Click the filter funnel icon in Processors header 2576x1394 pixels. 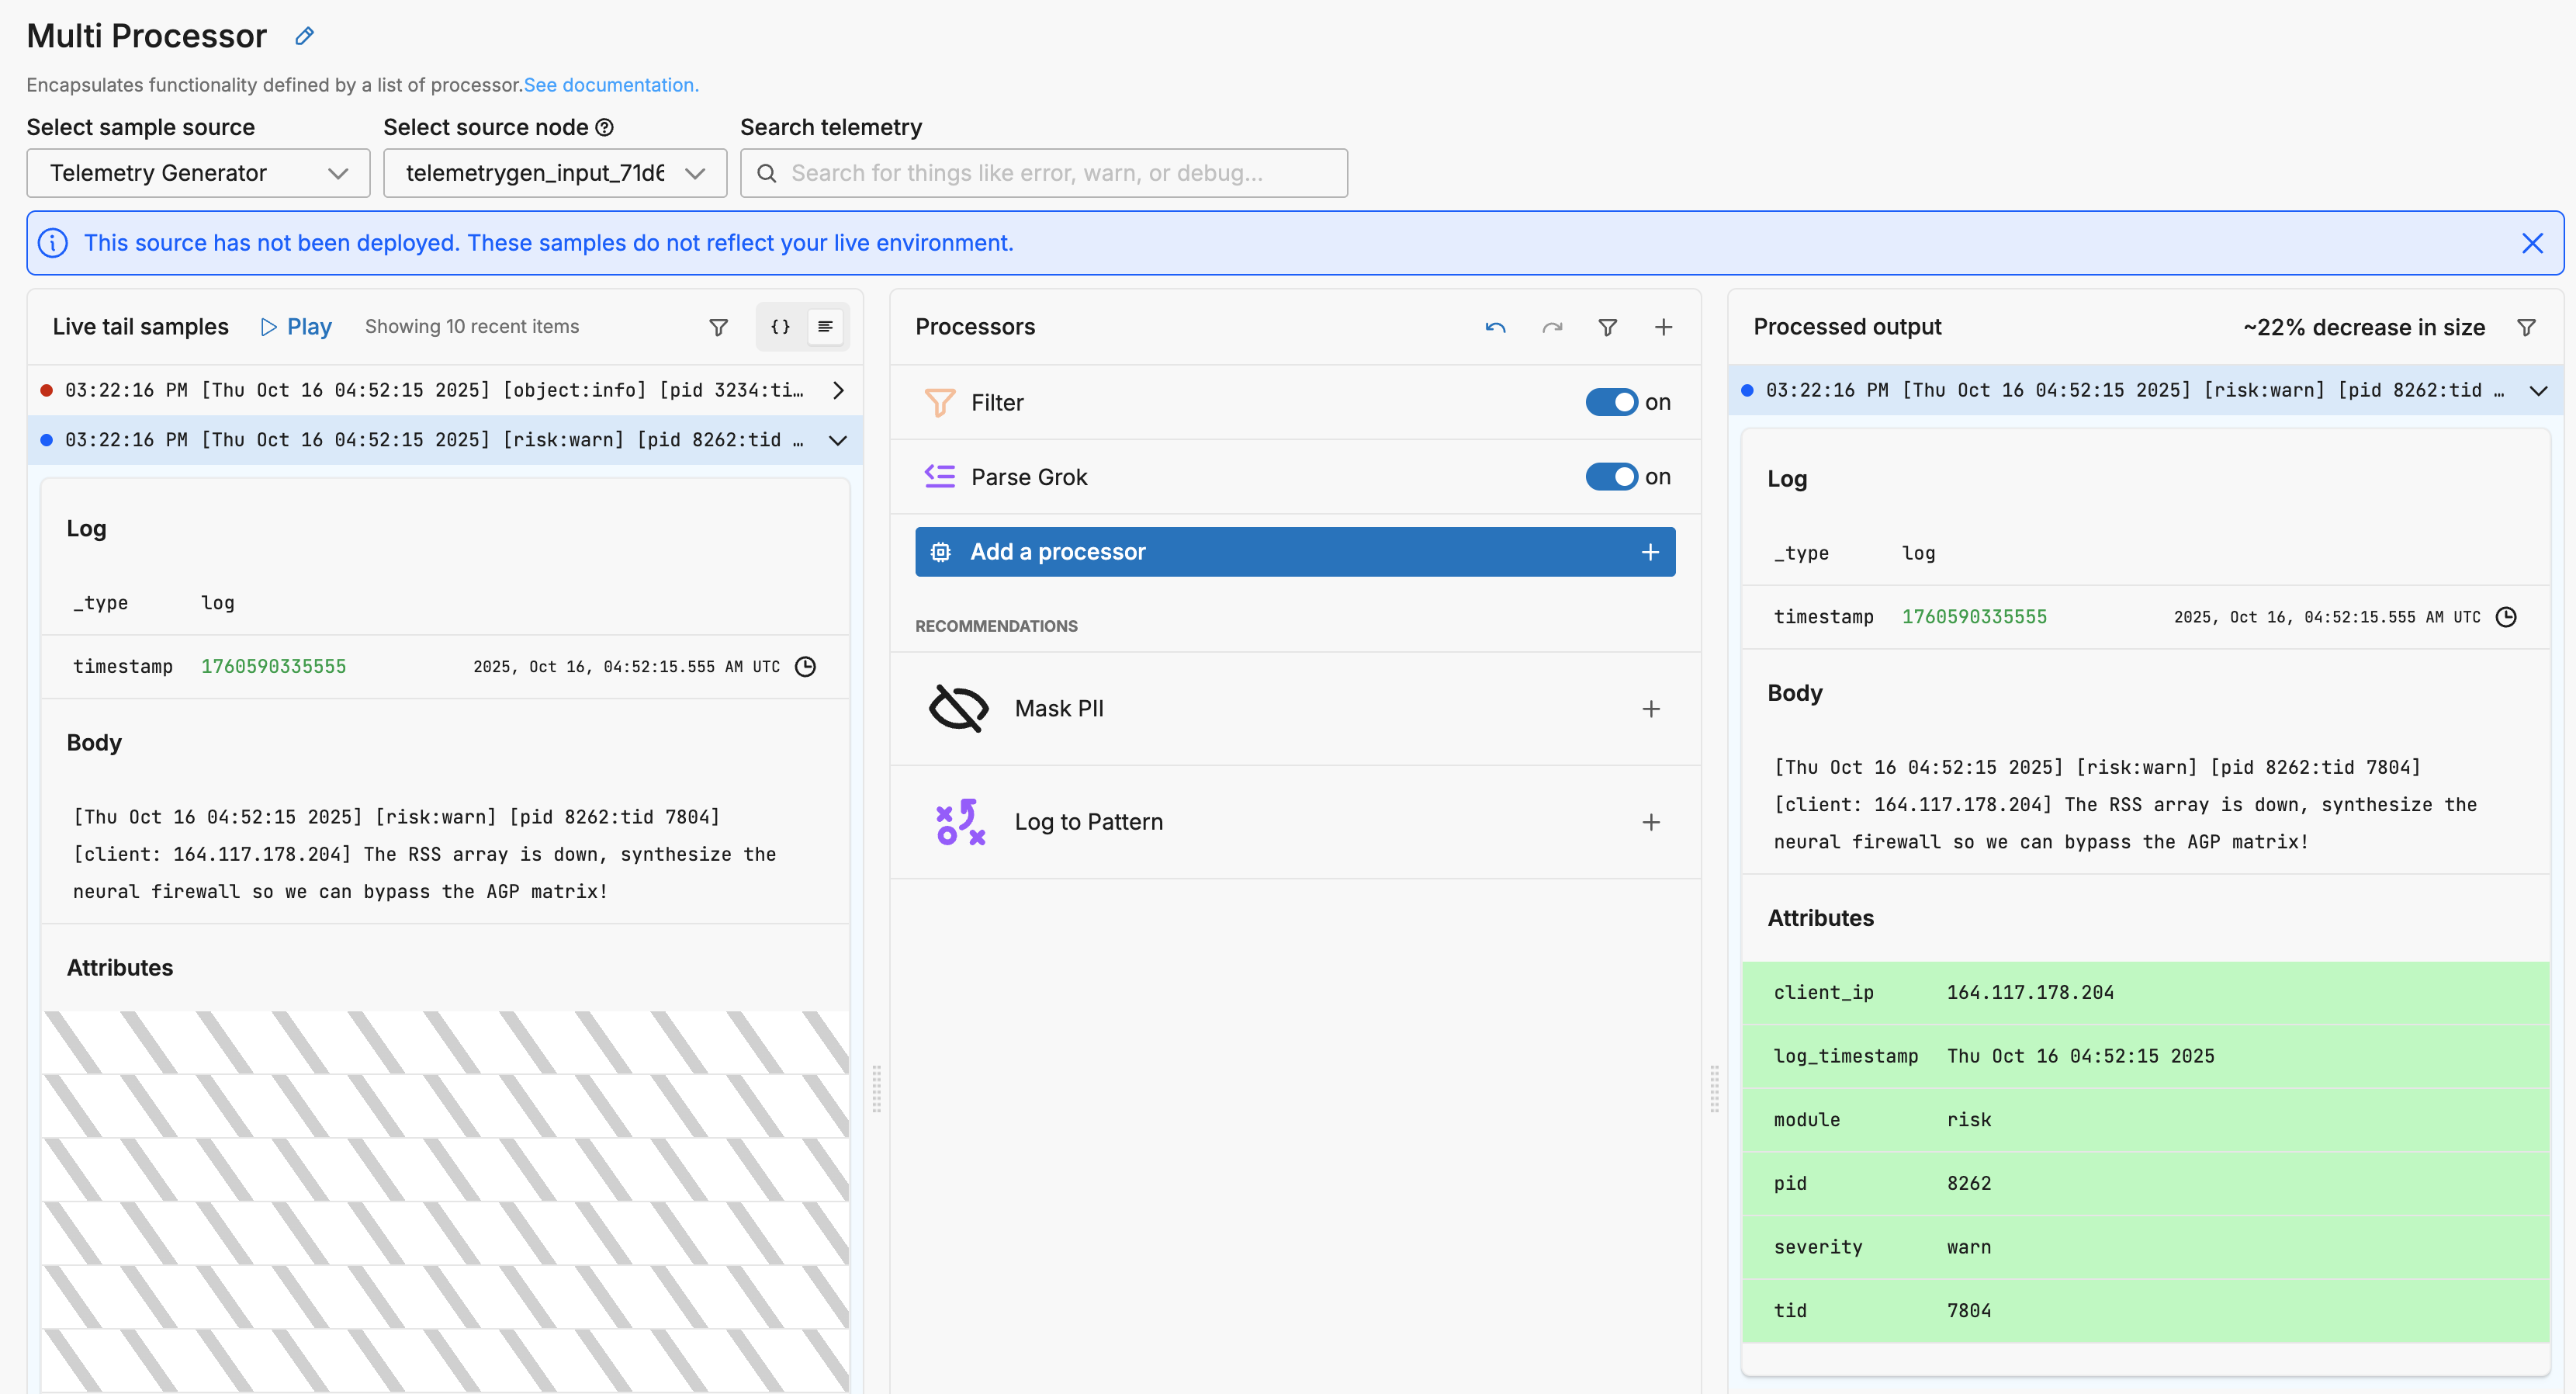point(1607,327)
